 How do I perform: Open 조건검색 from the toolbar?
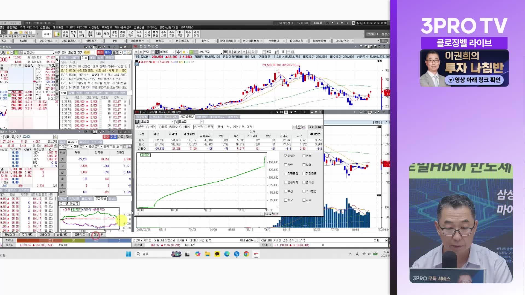(x=131, y=34)
